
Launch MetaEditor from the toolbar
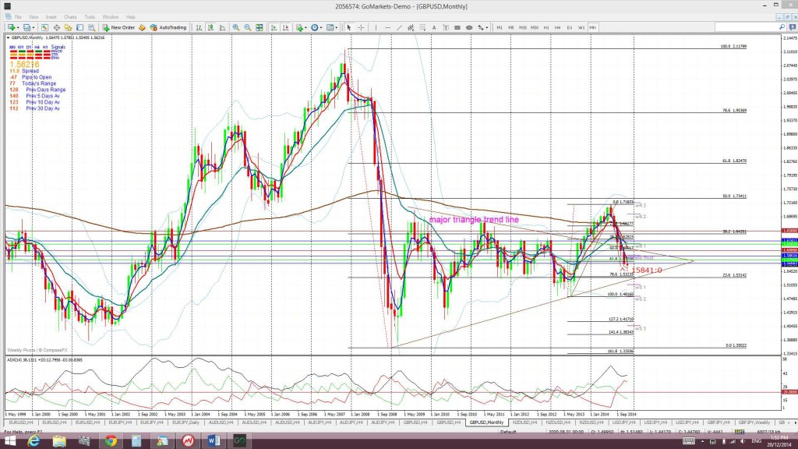[142, 27]
